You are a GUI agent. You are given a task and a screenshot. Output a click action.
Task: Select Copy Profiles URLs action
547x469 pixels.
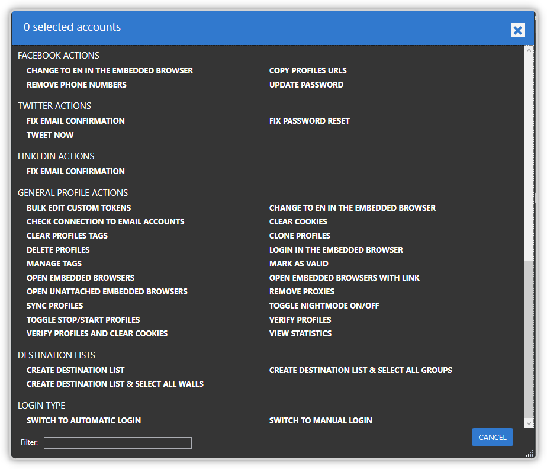[x=308, y=70]
